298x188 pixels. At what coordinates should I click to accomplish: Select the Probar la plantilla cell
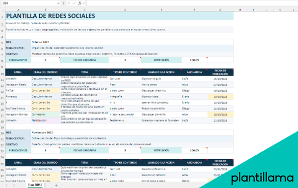(161, 109)
